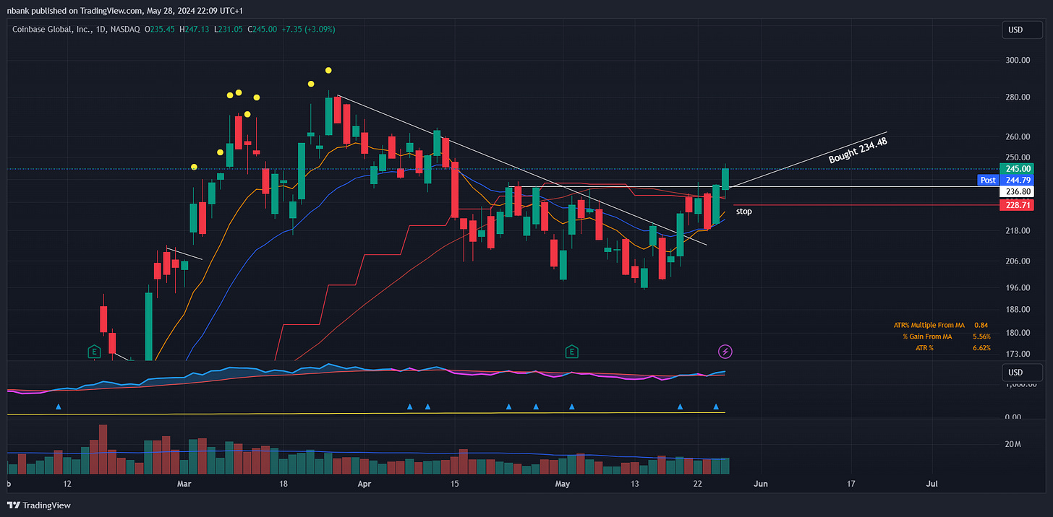Click the 250.00 price axis label
Viewport: 1053px width, 517px height.
[1018, 157]
